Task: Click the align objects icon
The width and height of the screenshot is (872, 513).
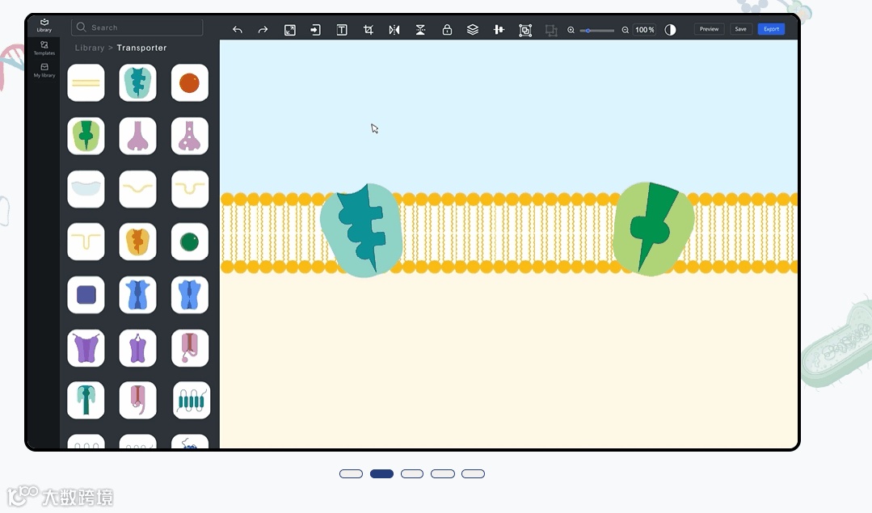Action: pyautogui.click(x=499, y=30)
